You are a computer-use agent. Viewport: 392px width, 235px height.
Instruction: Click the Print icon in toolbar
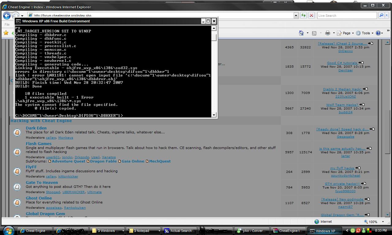point(327,33)
